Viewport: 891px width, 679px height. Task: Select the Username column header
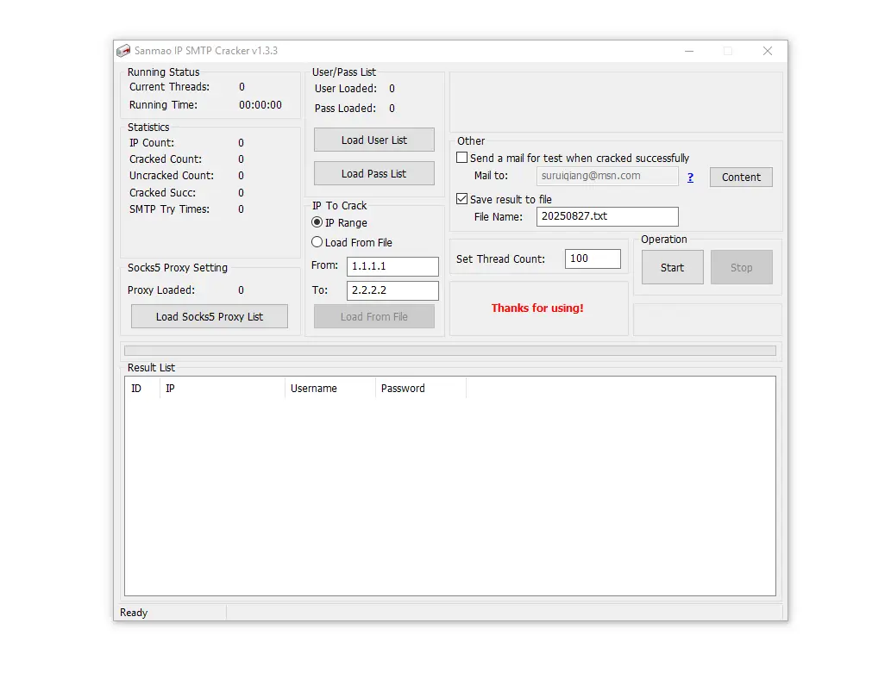329,388
